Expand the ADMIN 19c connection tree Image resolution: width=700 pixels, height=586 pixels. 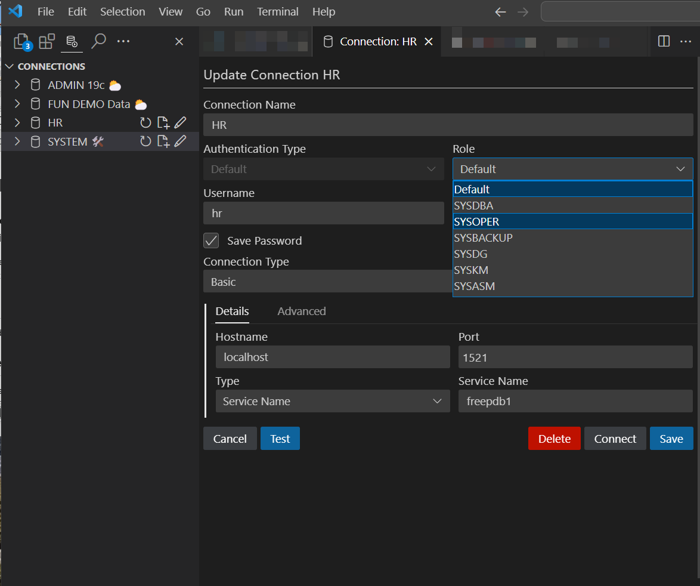(x=17, y=84)
